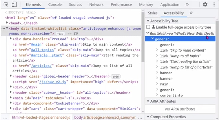Viewport: 219px width, 120px height.
Task: Open the Performance tab
Action: 121,5
